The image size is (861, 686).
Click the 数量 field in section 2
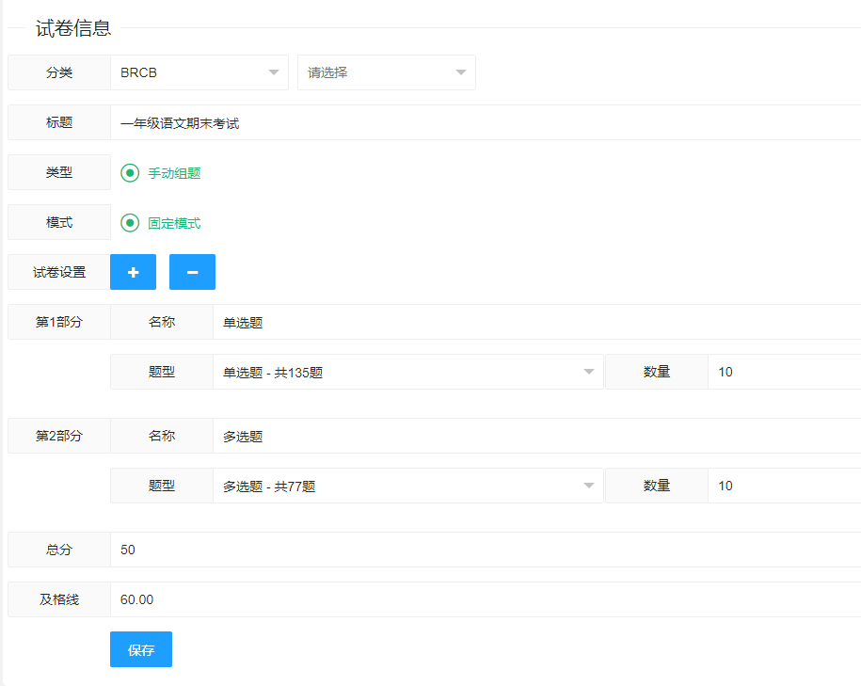pyautogui.click(x=783, y=487)
